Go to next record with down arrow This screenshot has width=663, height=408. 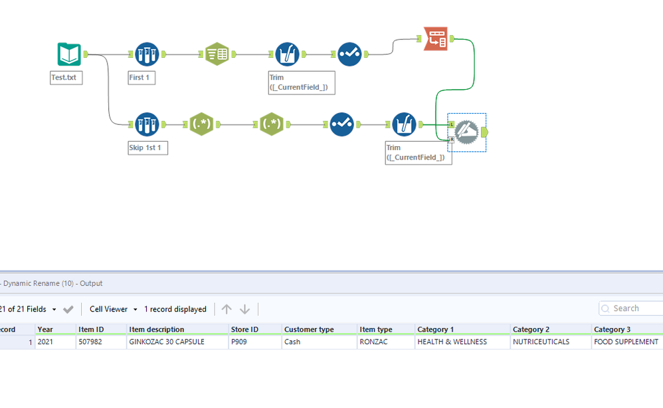point(245,310)
